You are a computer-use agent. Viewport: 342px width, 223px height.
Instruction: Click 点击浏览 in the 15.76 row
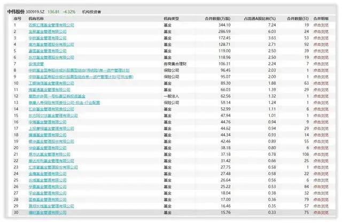click(x=321, y=212)
